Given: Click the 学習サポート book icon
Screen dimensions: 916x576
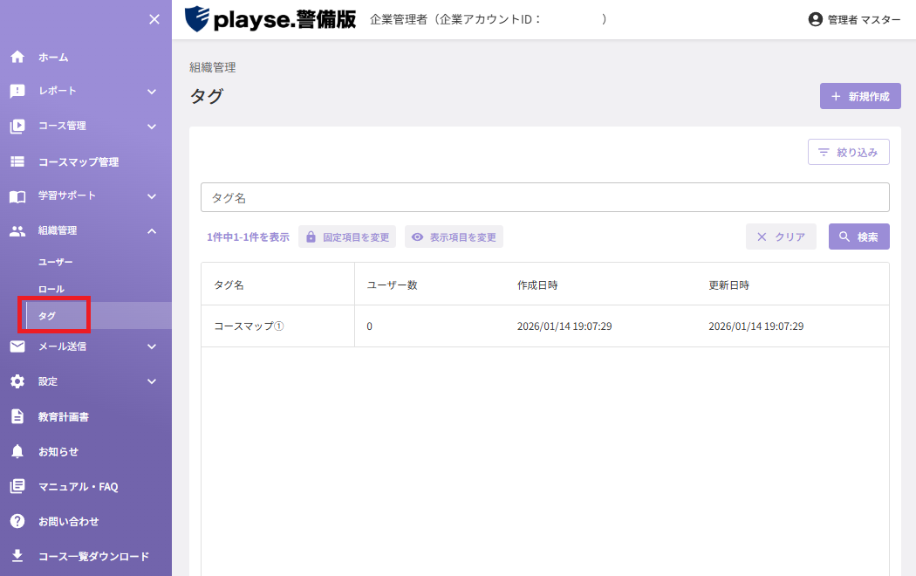Looking at the screenshot, I should coord(17,196).
